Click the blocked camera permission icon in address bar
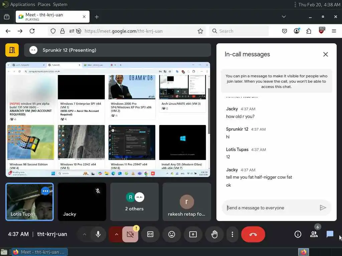This screenshot has height=256, width=342. click(x=79, y=31)
